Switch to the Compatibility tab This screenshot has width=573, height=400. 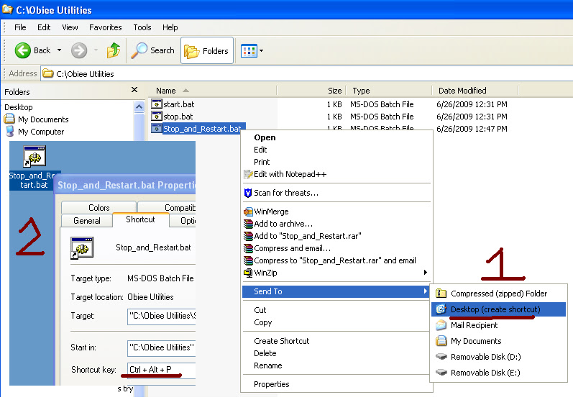167,208
